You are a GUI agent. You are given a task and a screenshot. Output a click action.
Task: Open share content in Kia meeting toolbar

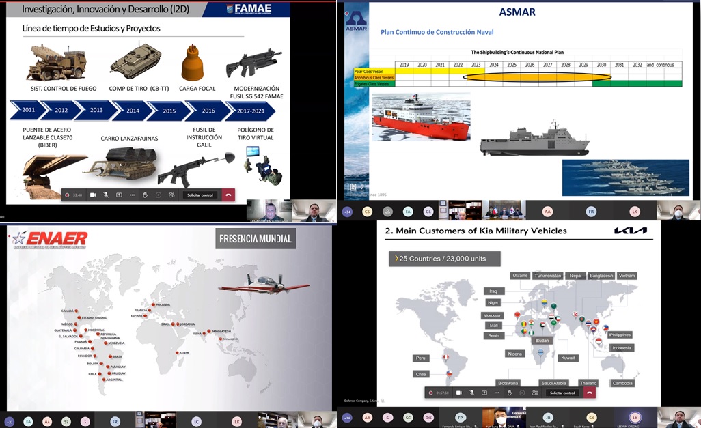(x=484, y=393)
